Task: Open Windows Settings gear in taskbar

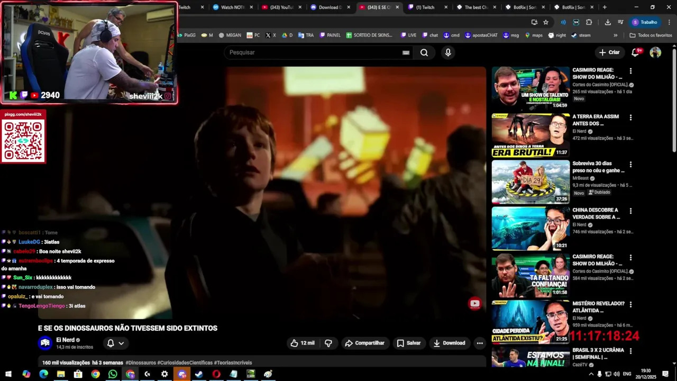Action: [x=164, y=374]
